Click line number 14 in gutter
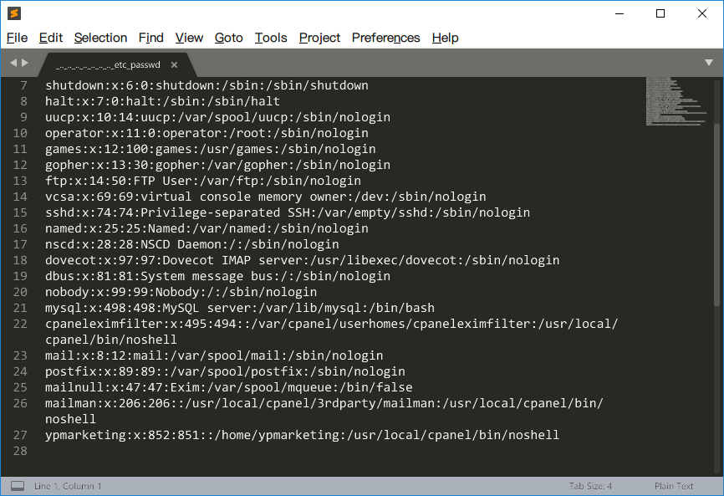The image size is (724, 496). [x=20, y=197]
